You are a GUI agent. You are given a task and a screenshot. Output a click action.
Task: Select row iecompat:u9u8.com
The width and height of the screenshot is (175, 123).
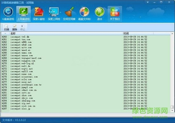[x=86, y=45]
